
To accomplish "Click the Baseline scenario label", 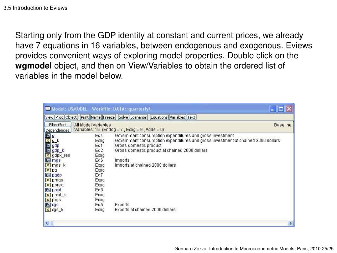I will (x=283, y=125).
